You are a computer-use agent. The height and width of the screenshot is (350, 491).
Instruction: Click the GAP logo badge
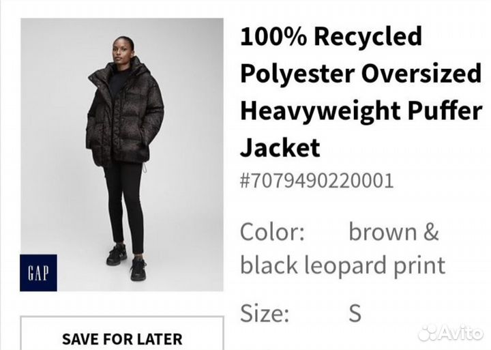click(x=38, y=273)
